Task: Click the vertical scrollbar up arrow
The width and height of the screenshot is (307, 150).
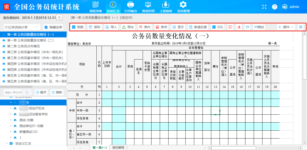Action: (x=305, y=34)
